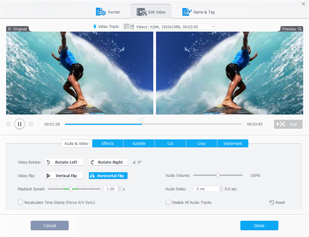309x237 pixels.
Task: Click the Cancel button
Action: coord(50,226)
